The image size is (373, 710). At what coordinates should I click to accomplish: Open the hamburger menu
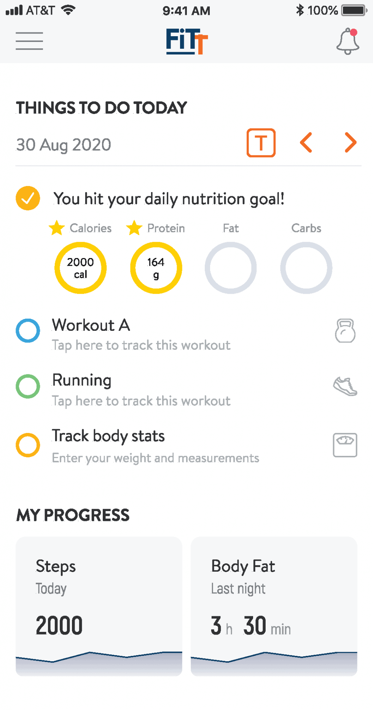(29, 41)
